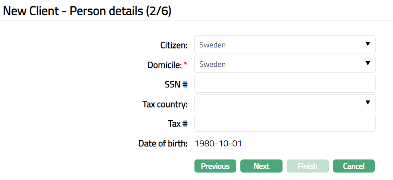Screen dimensions: 393x180
Task: Expand the Domicile dropdown showing Sweden
Action: pos(280,64)
